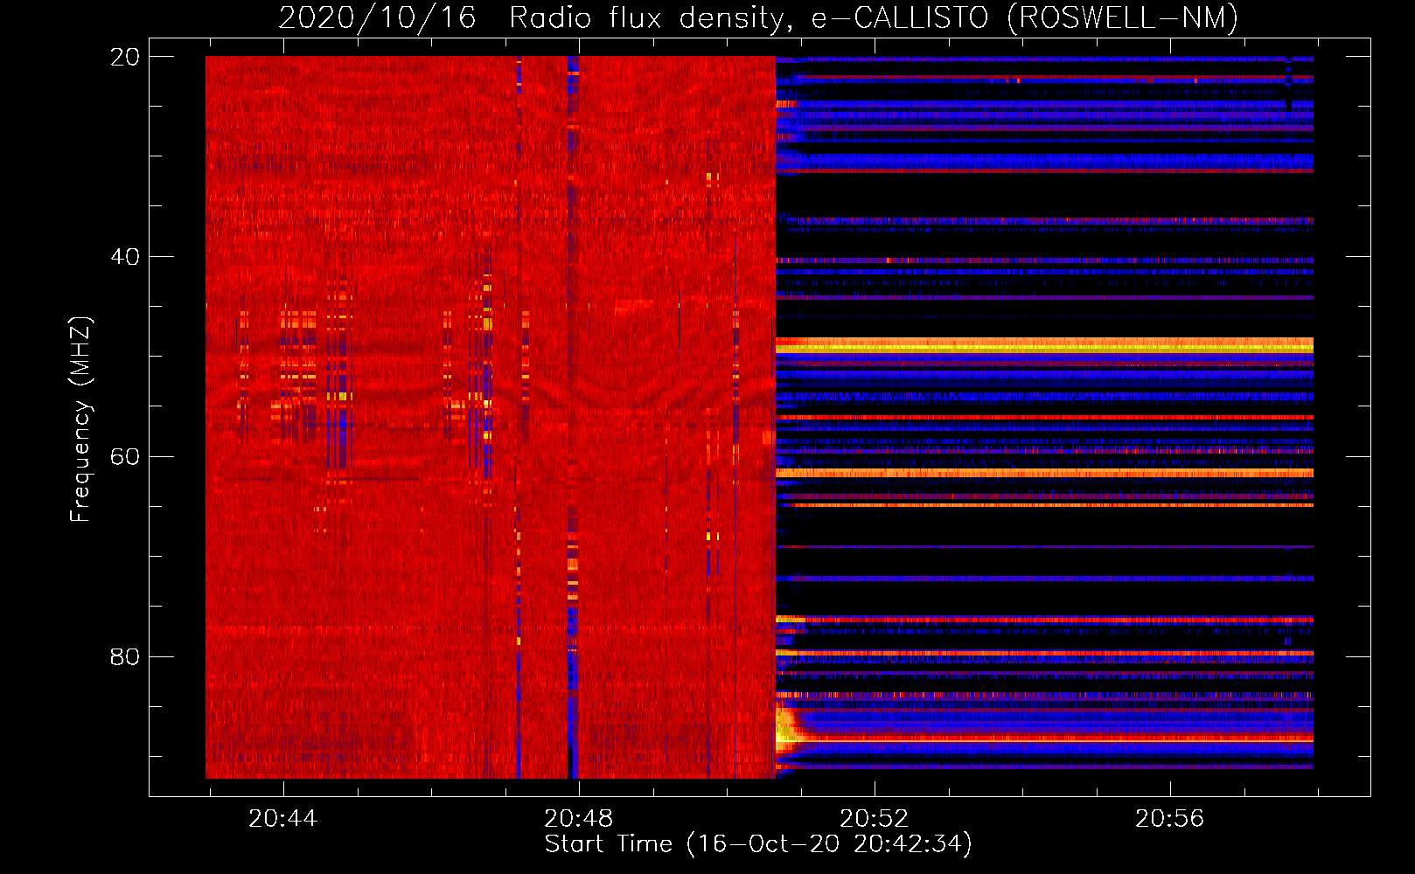
Task: Click the '20:52' time tick label
Action: tap(874, 819)
